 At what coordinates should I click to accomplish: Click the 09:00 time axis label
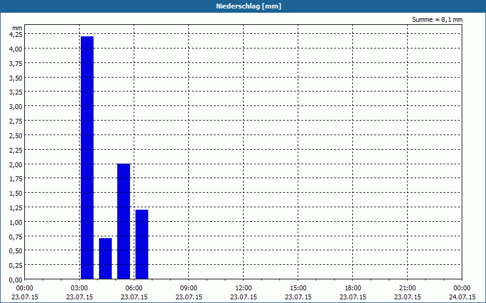coord(189,288)
